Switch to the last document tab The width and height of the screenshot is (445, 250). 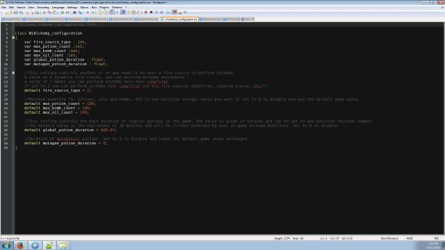pyautogui.click(x=247, y=19)
